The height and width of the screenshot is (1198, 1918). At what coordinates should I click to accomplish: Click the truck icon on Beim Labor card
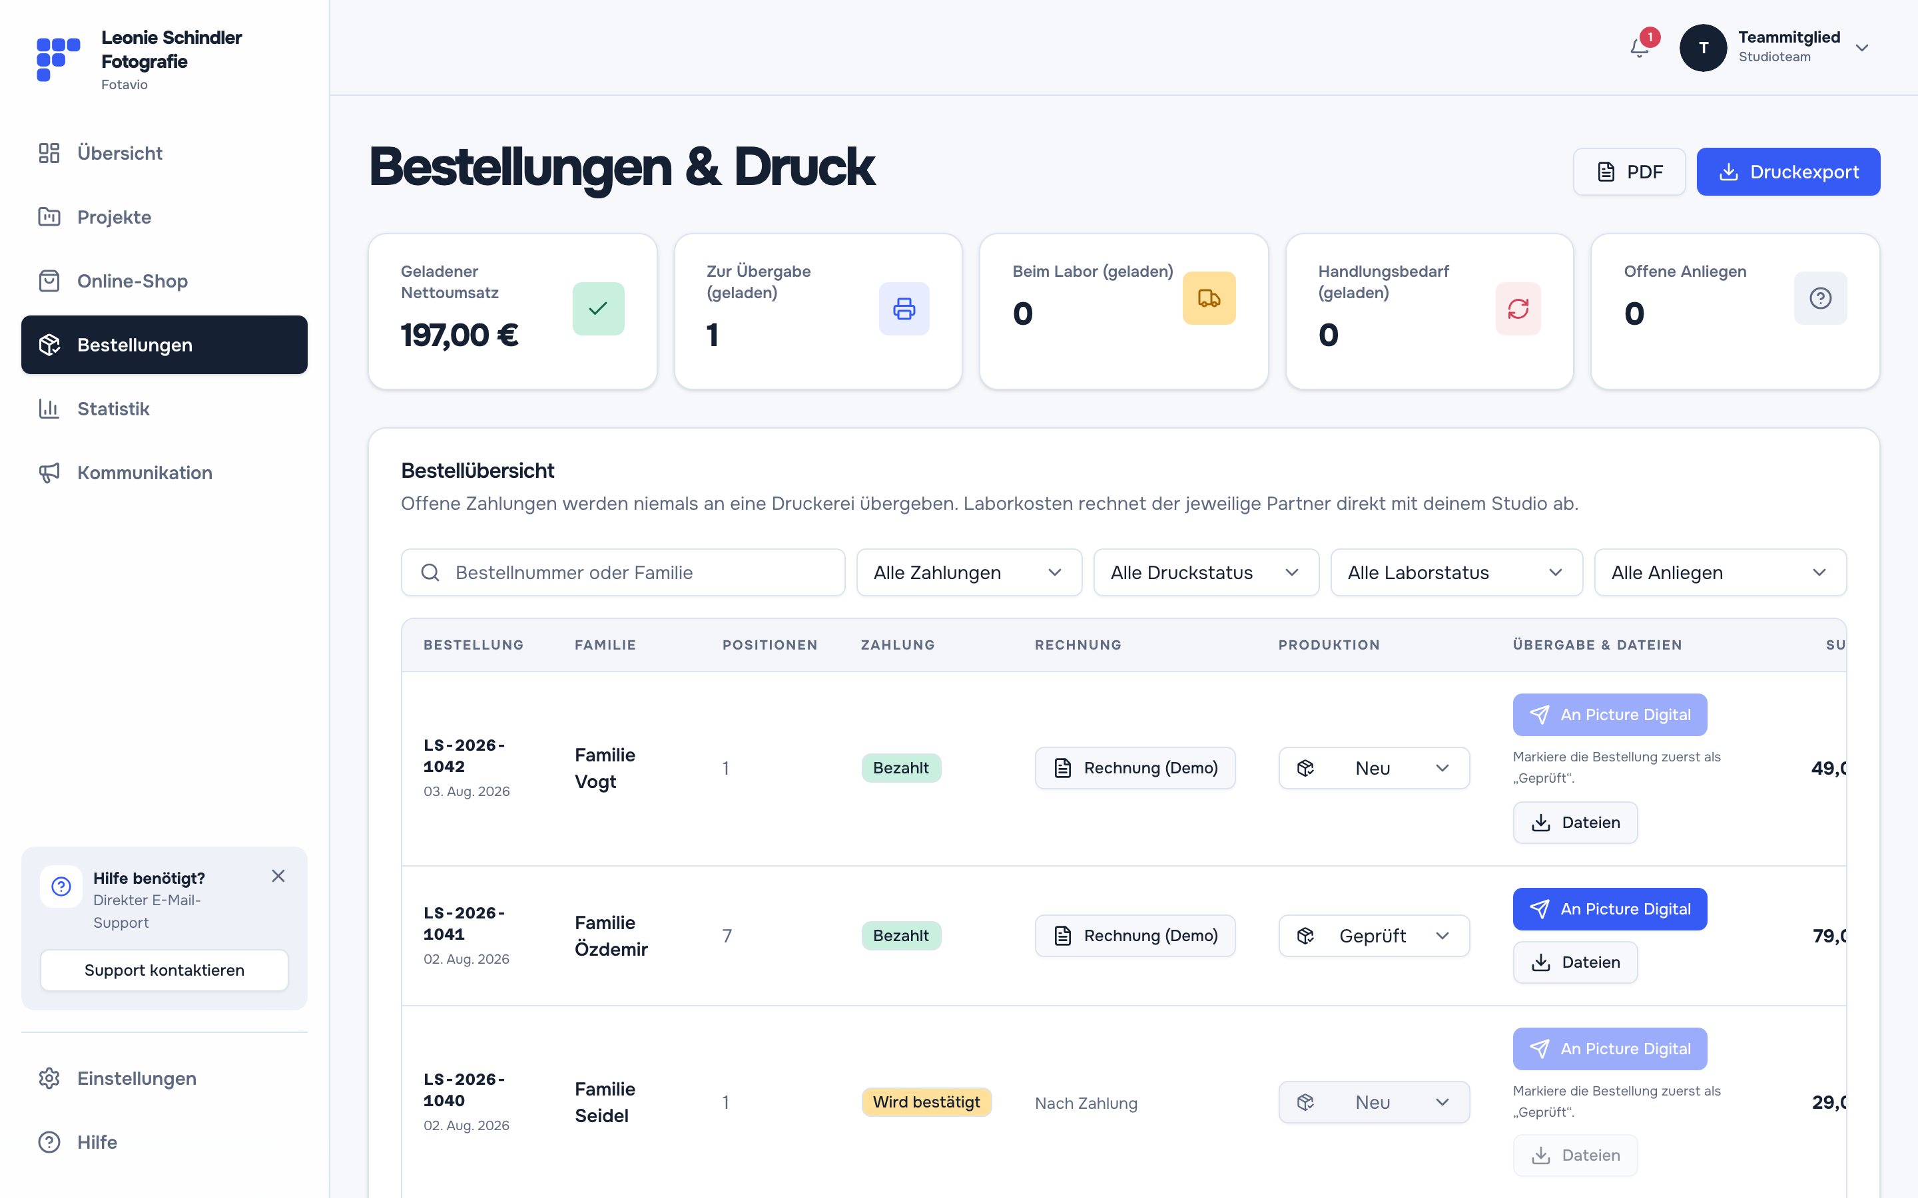coord(1209,298)
